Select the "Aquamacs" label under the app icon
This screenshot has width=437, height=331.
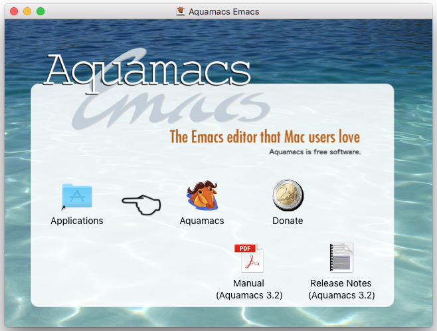(202, 221)
